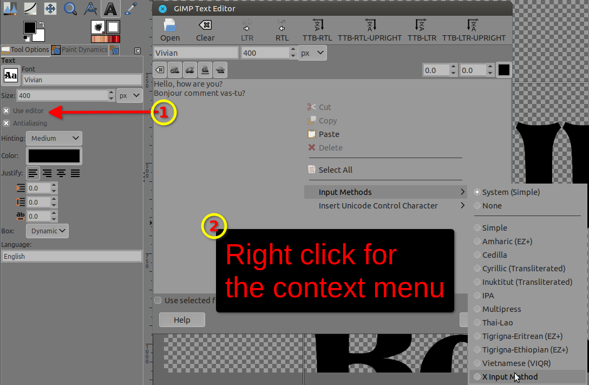589x385 pixels.
Task: Set justify to centered
Action: [x=61, y=173]
